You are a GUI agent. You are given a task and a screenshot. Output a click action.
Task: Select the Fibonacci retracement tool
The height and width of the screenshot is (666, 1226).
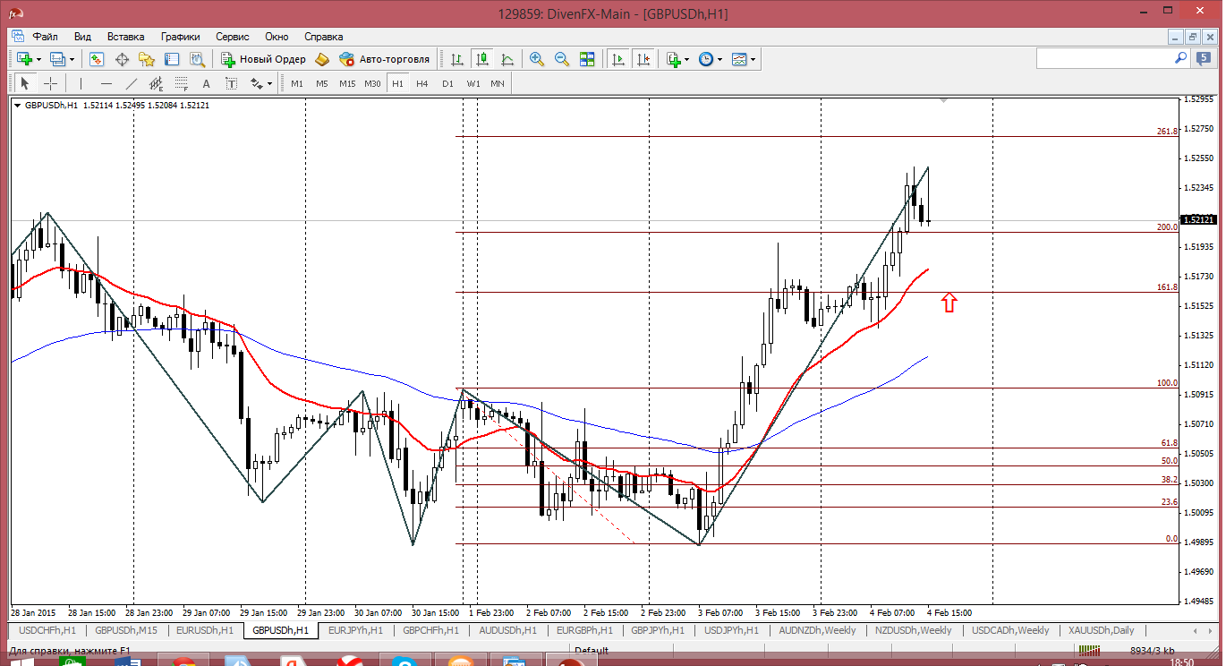[182, 83]
